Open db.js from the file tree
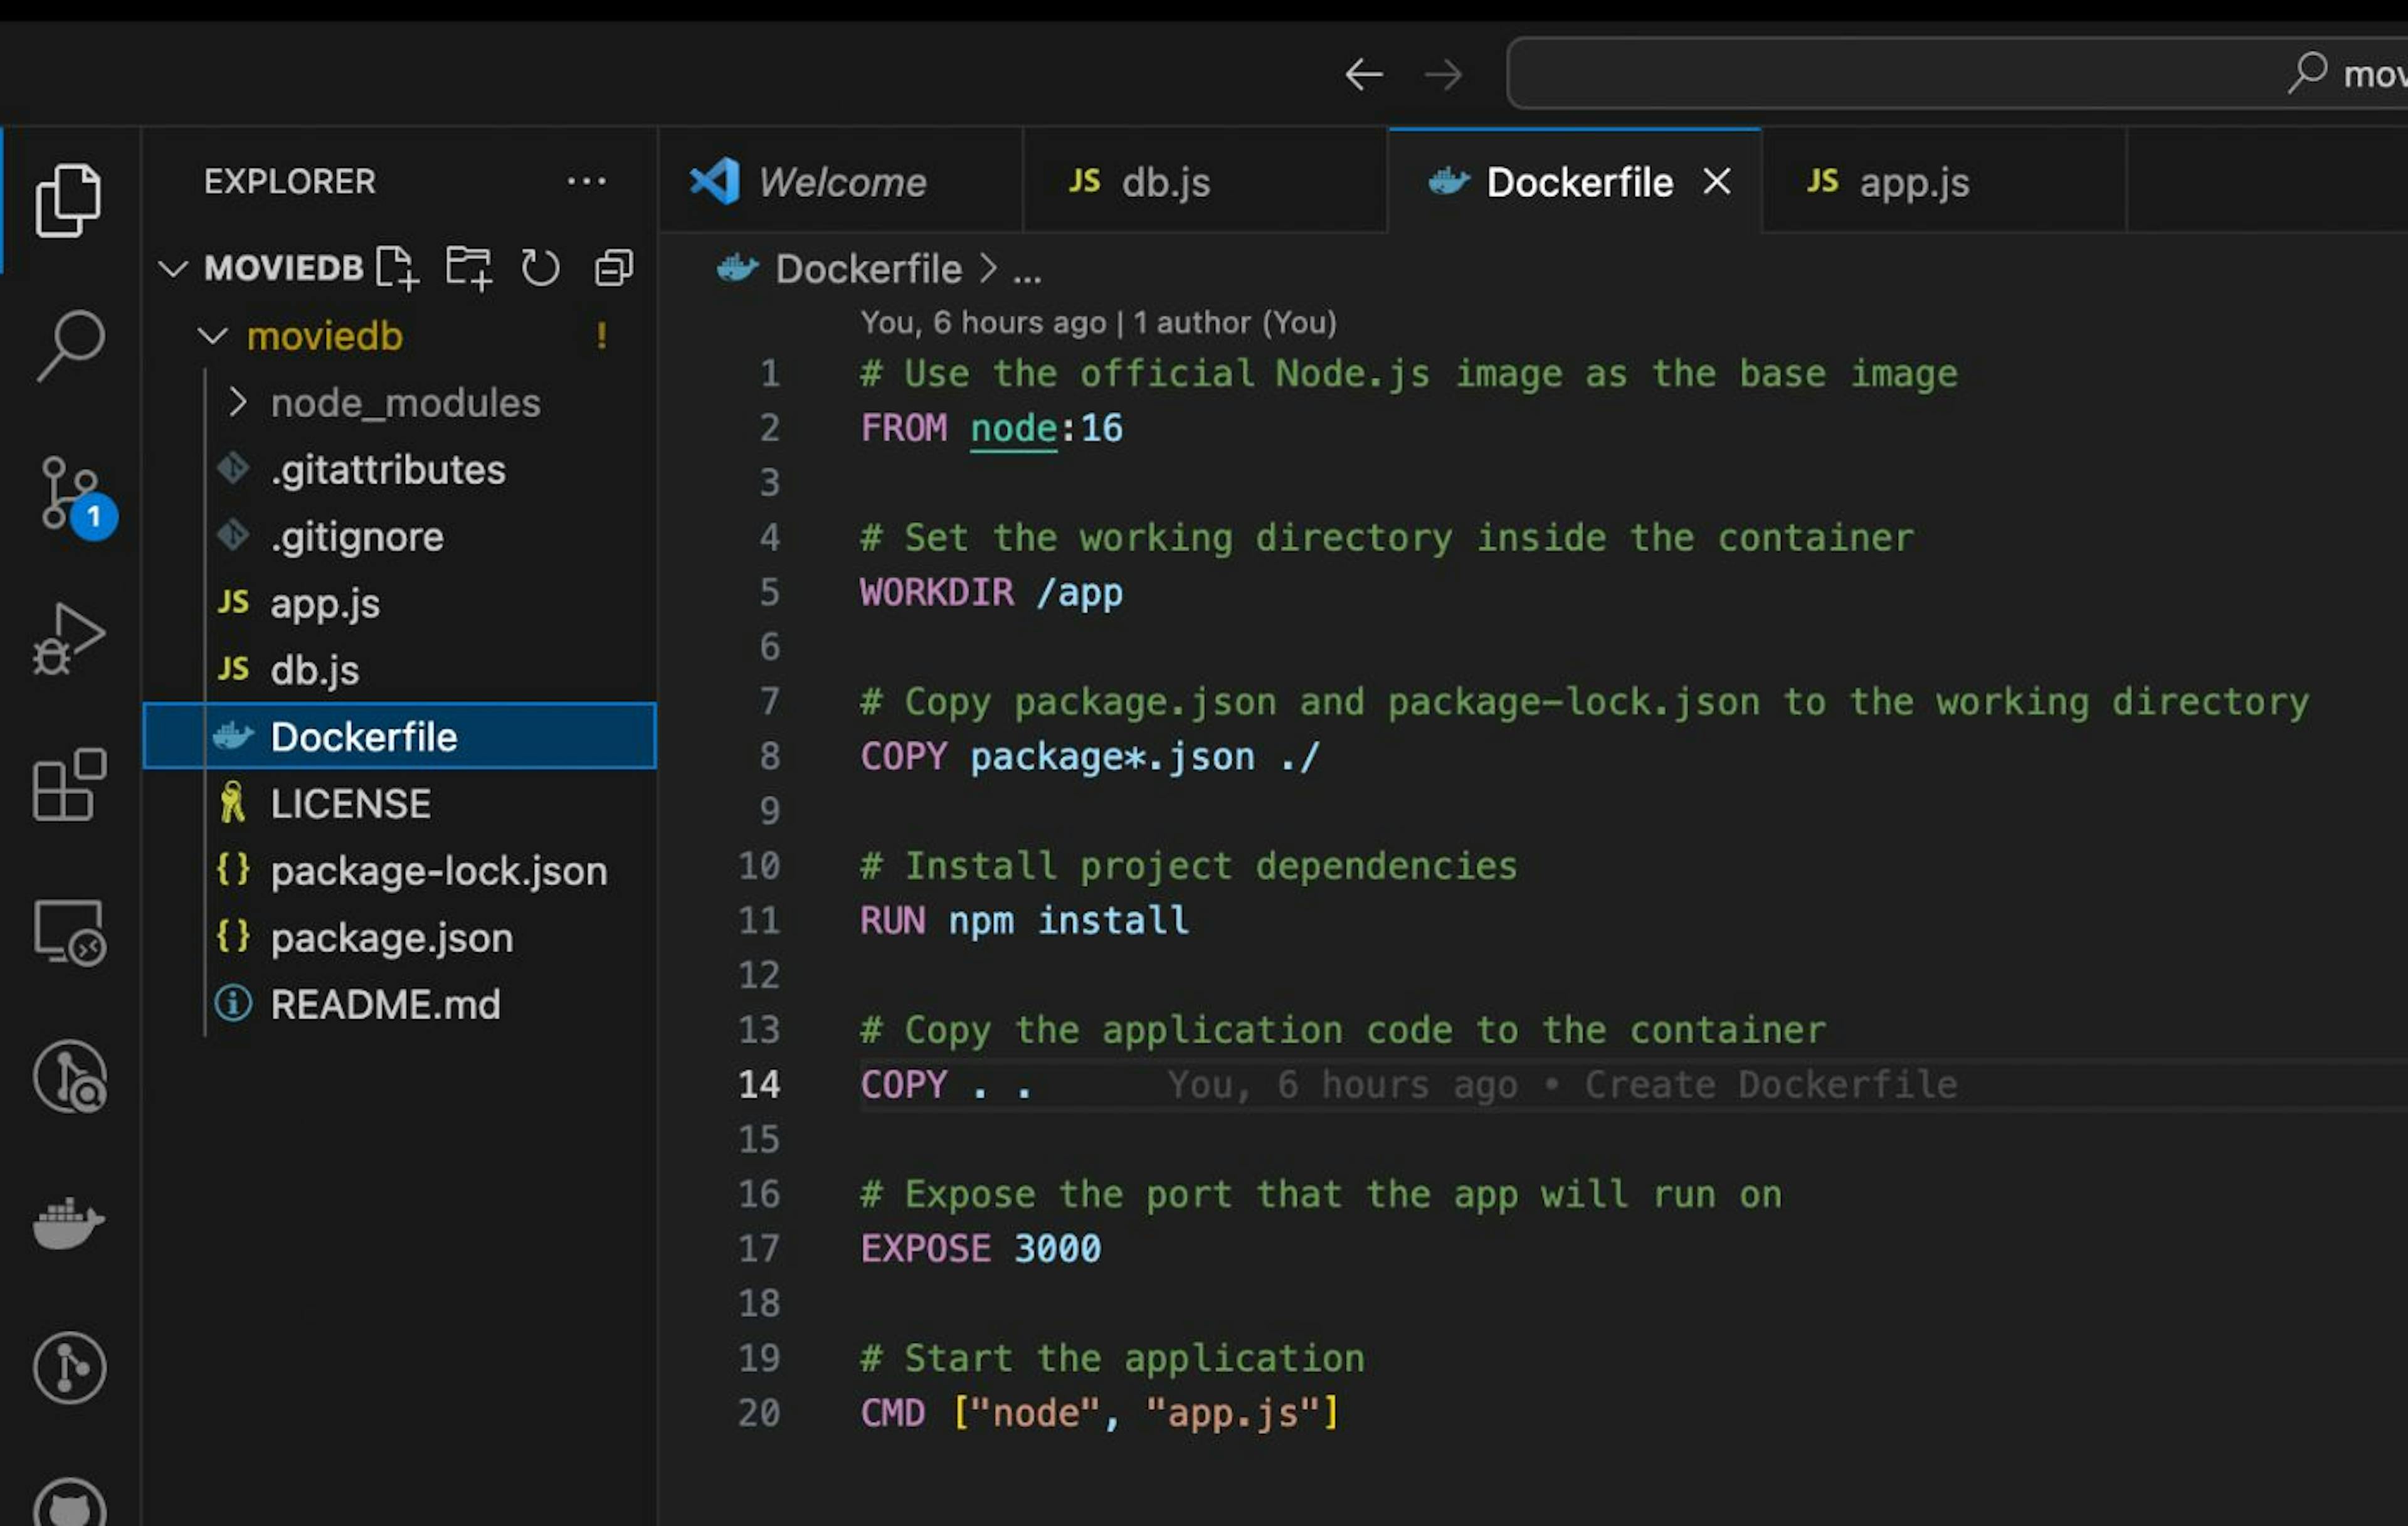Screen dimensions: 2408x1526 point(400,670)
